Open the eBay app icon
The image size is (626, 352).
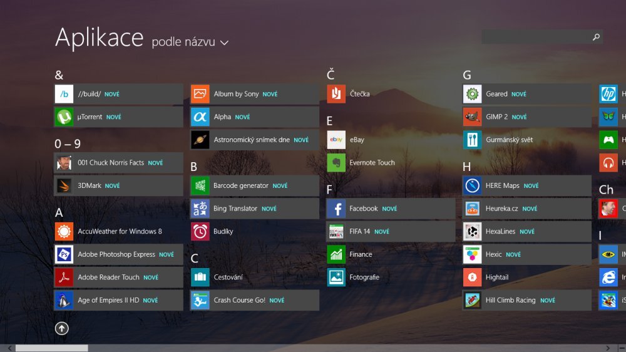336,140
